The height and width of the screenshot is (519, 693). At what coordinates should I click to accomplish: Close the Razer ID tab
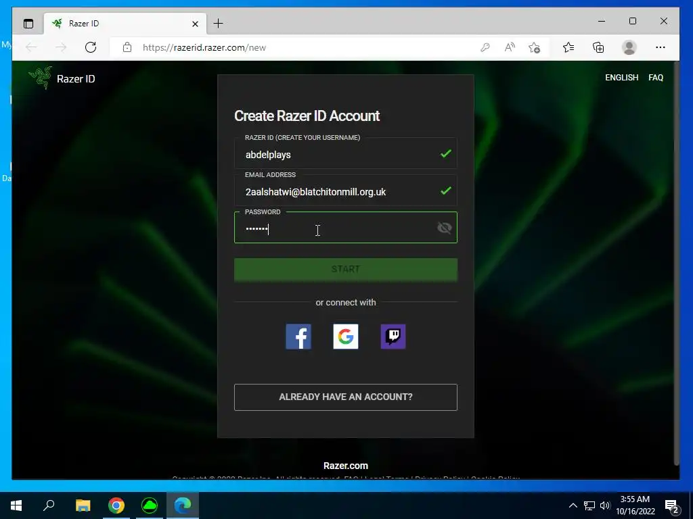[195, 24]
